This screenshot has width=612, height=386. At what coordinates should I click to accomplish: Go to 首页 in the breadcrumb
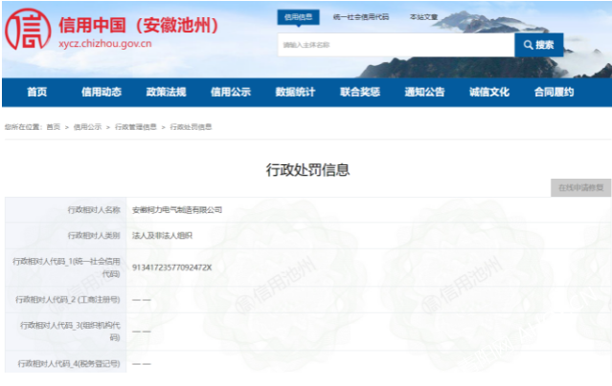(x=54, y=126)
